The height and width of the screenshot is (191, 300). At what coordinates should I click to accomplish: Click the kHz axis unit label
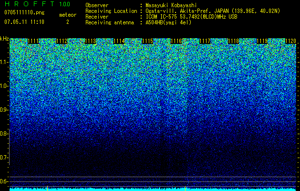click(x=4, y=39)
